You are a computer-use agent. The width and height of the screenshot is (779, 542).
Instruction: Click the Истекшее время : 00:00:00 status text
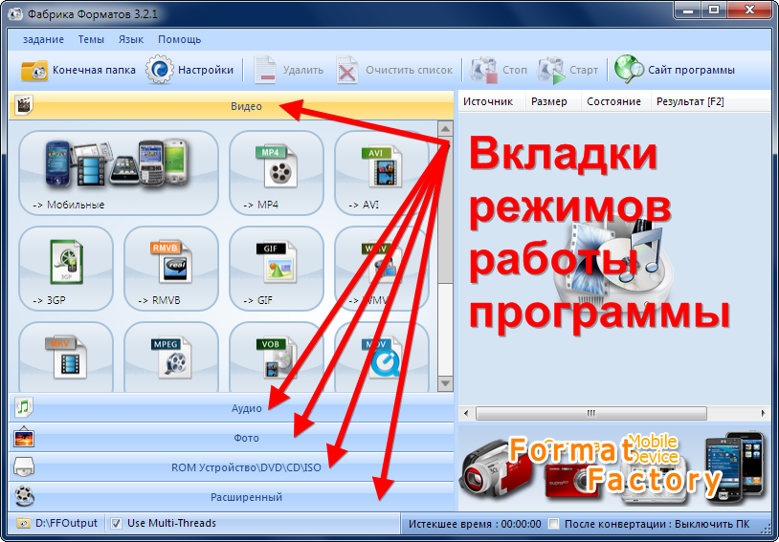click(x=475, y=524)
